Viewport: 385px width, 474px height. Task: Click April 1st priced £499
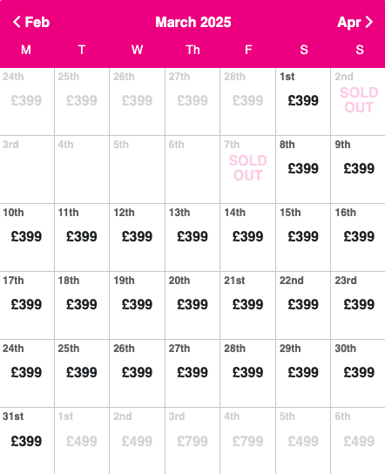tap(82, 441)
